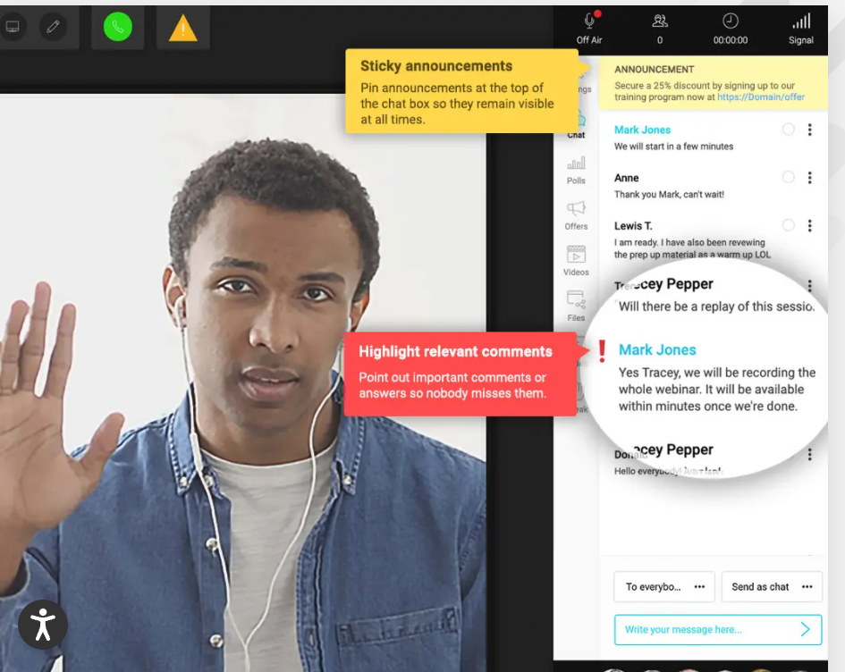Open the Videos sidebar tab
845x672 pixels.
pos(576,261)
